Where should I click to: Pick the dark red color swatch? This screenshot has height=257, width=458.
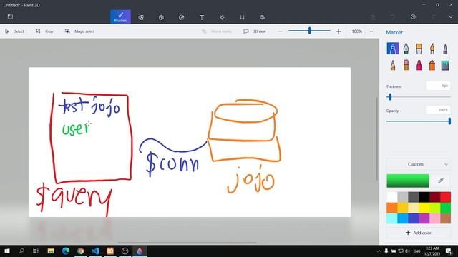point(434,197)
